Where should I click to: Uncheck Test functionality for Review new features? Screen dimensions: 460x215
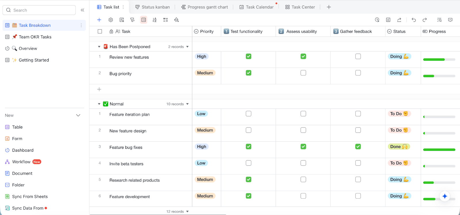click(248, 56)
